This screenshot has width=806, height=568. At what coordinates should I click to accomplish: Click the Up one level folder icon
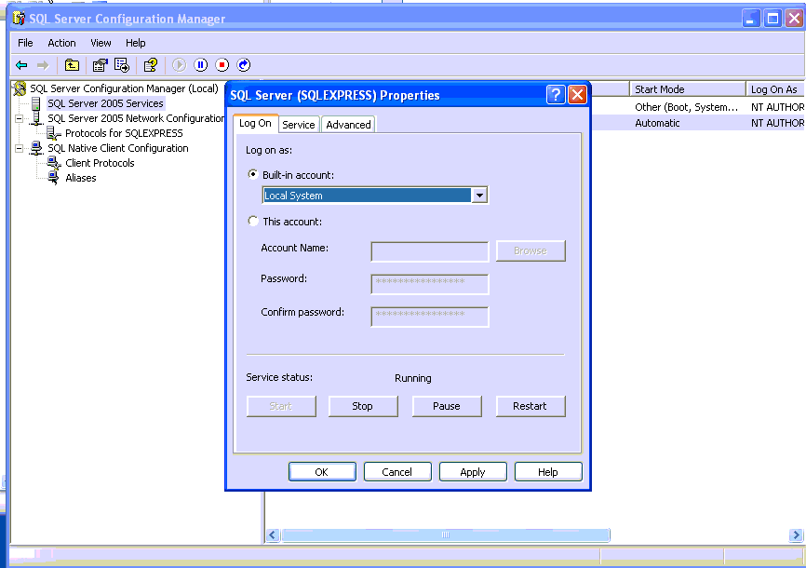[x=72, y=65]
